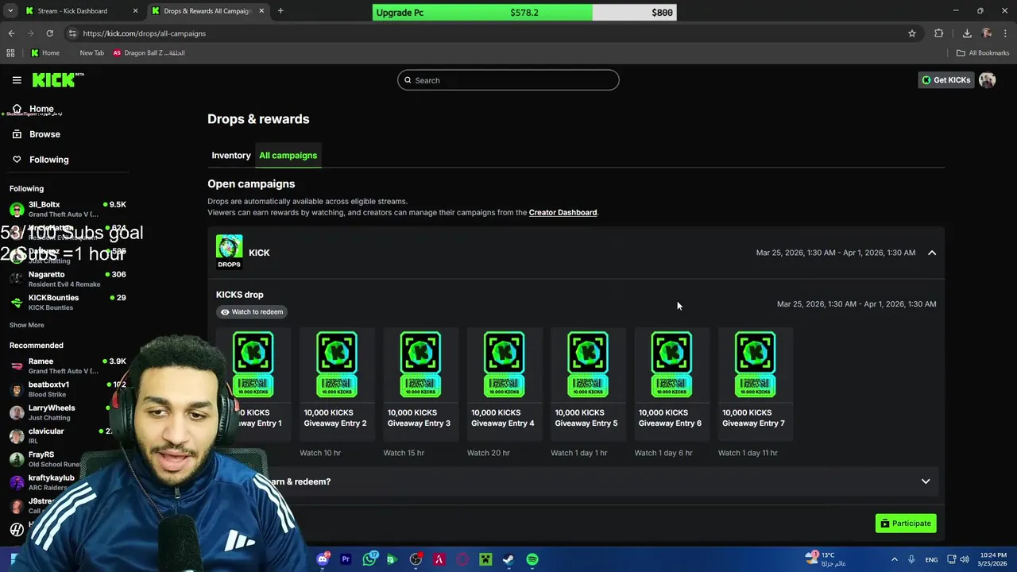
Task: Go back in browser history
Action: (x=11, y=33)
